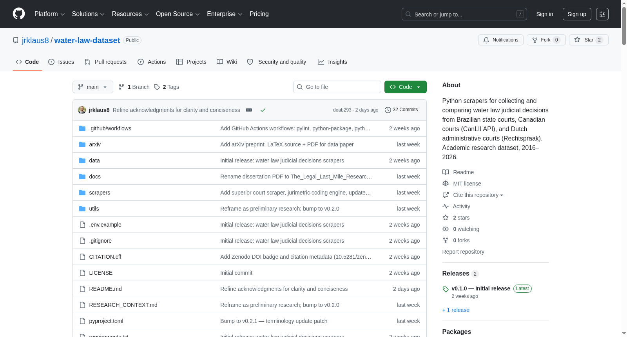Click the arxiv folder icon
The width and height of the screenshot is (627, 337).
[82, 144]
